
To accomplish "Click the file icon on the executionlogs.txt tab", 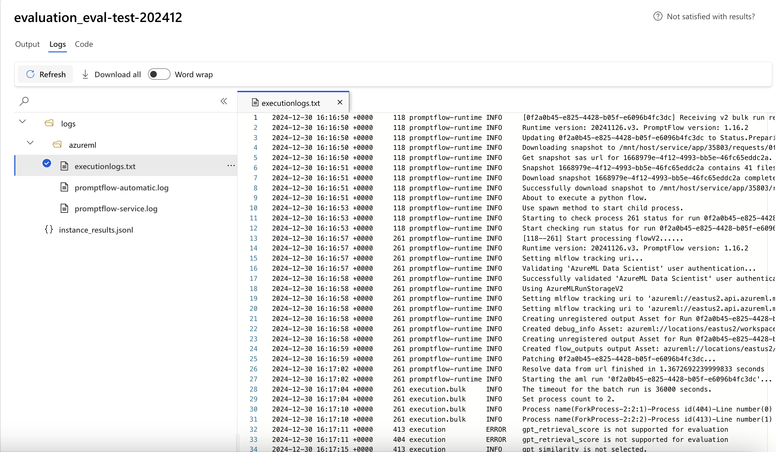I will coord(255,102).
